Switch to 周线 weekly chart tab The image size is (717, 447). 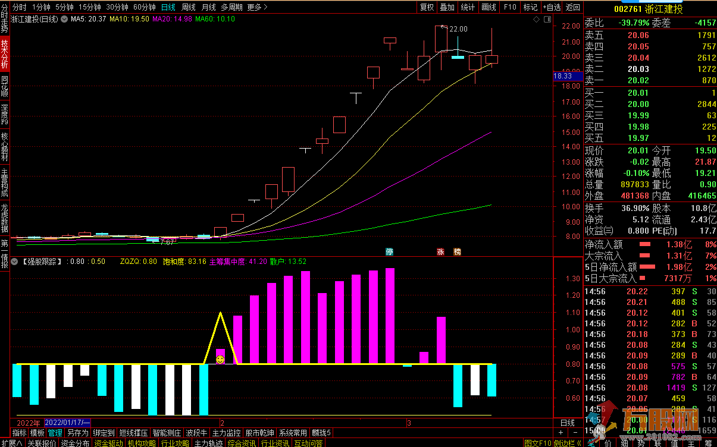[188, 7]
